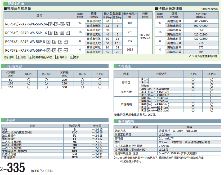Image resolution: width=224 pixels, height=175 pixels.
Task: Click the page reference →2-618
Action: 97,136
